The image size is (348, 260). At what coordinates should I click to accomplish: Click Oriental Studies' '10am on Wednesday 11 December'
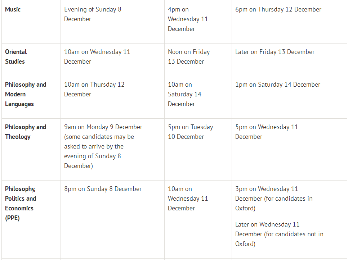[97, 56]
